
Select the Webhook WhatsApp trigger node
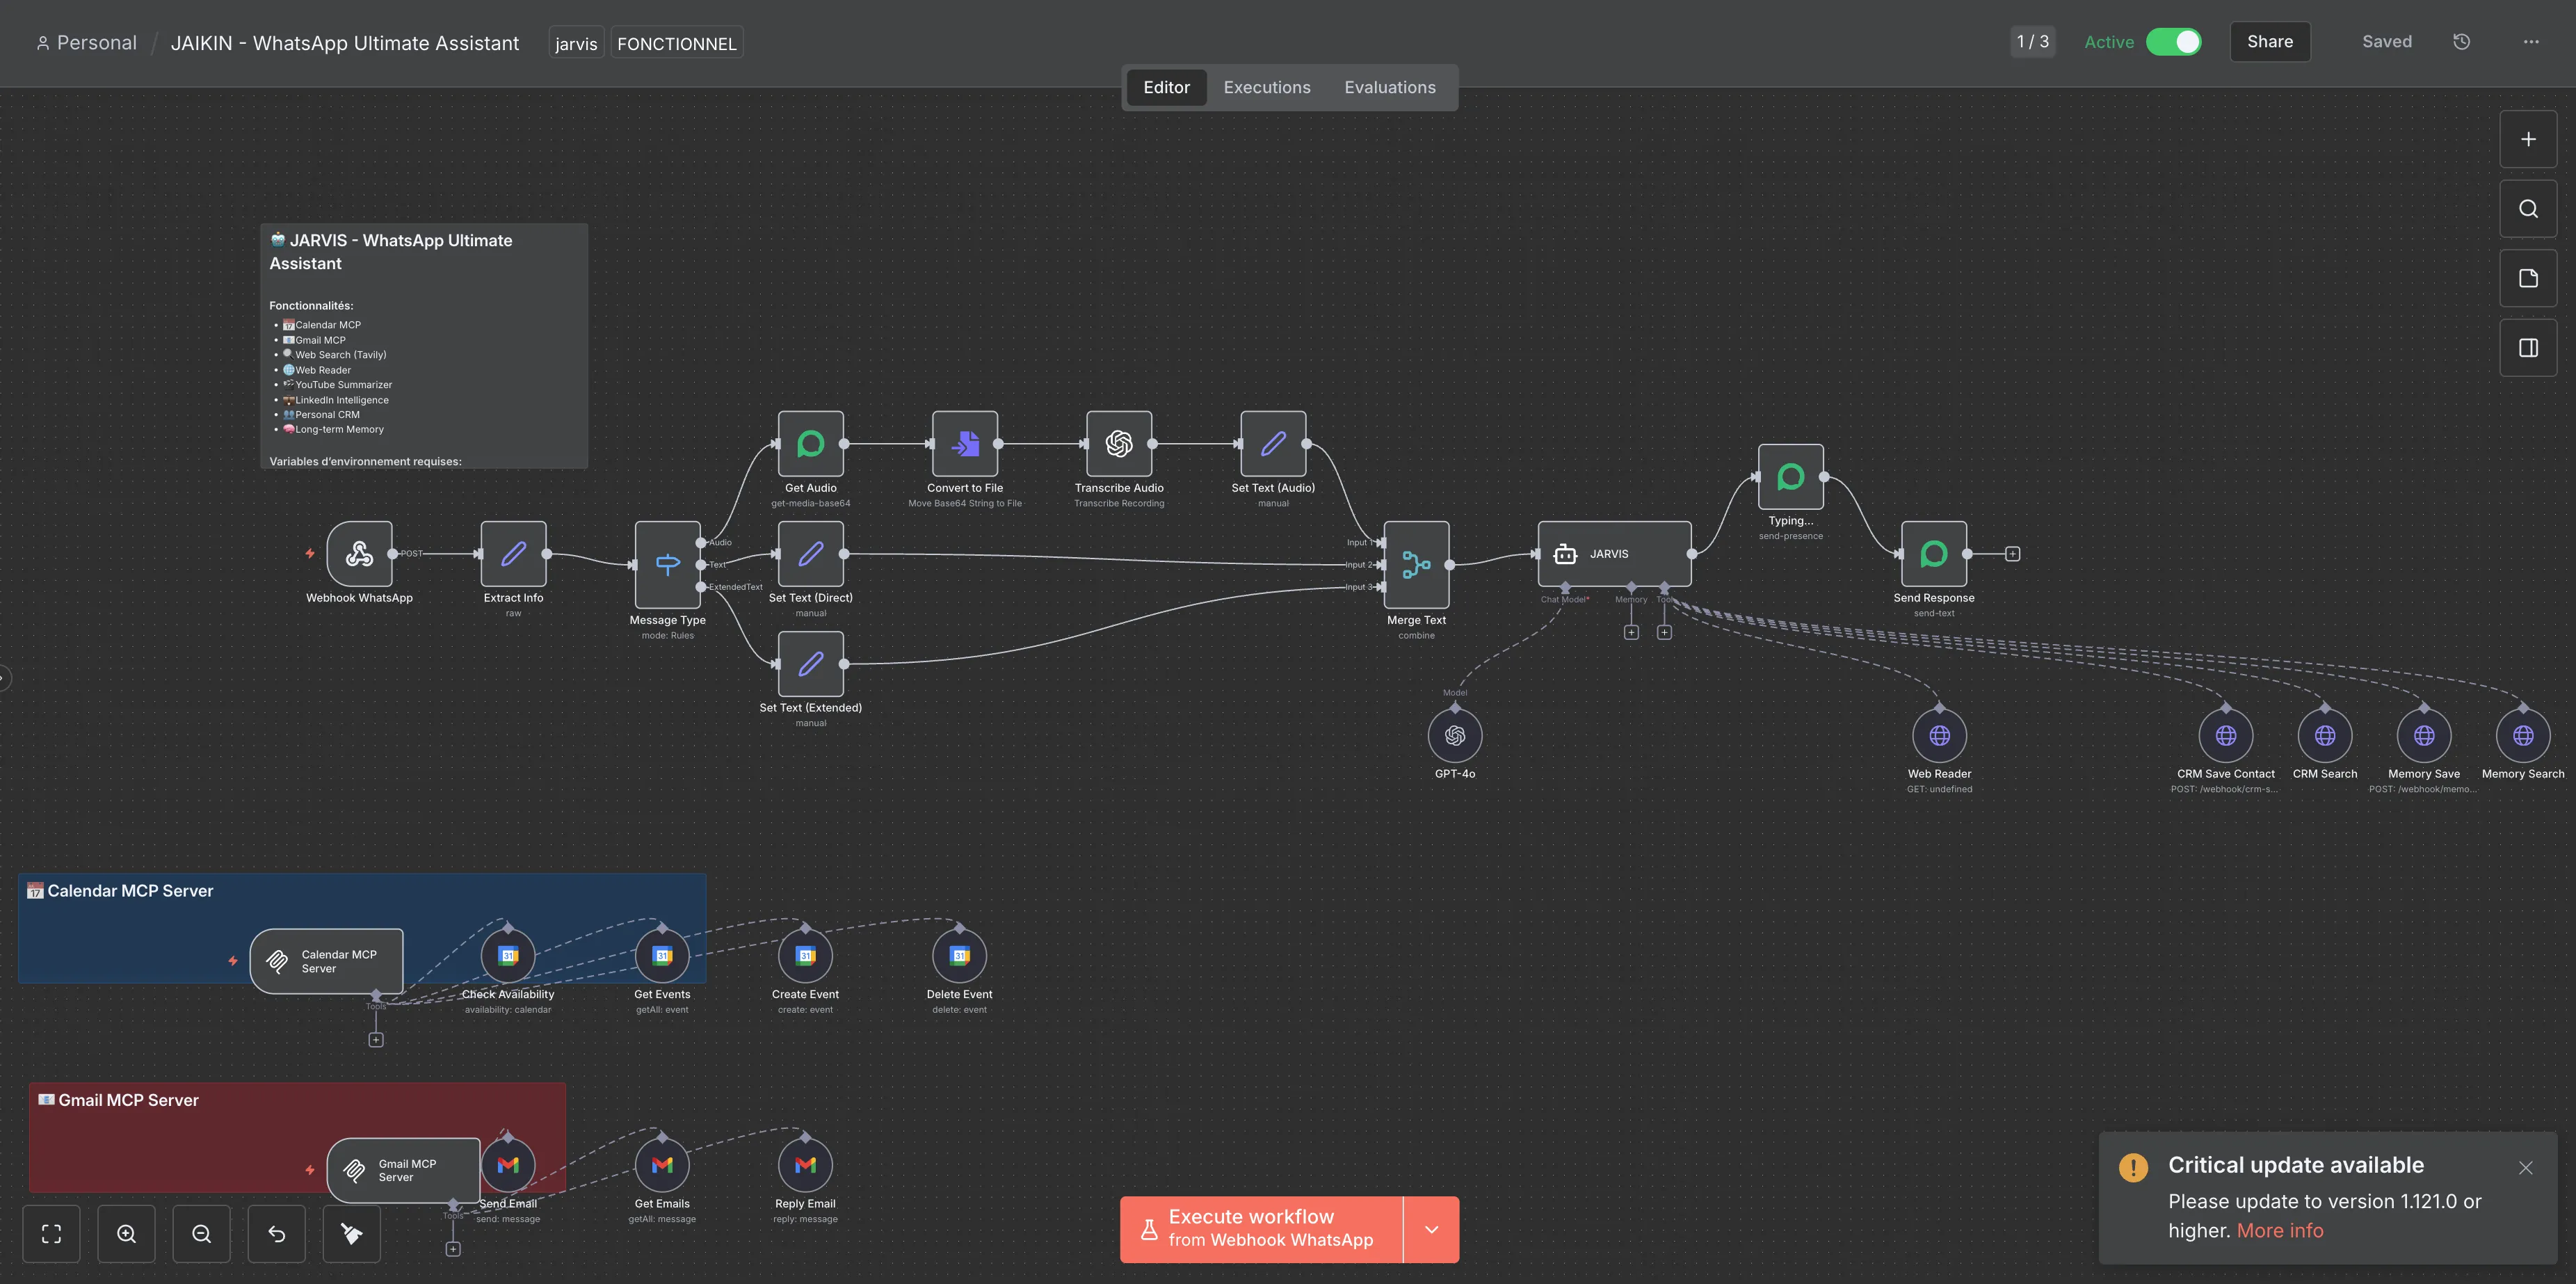(359, 553)
